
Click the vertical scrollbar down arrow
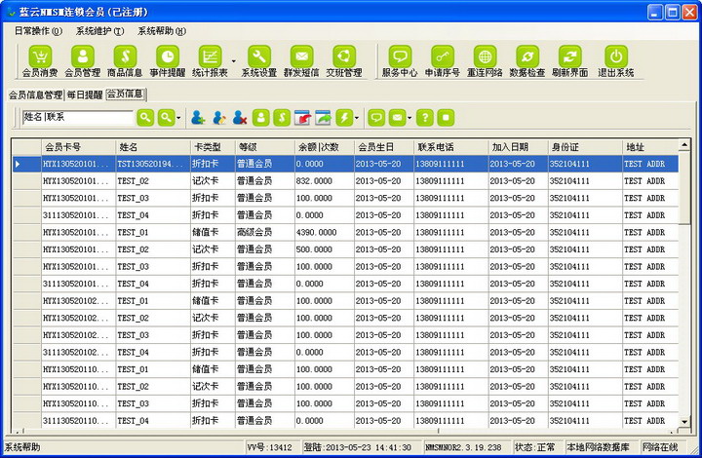[x=684, y=421]
